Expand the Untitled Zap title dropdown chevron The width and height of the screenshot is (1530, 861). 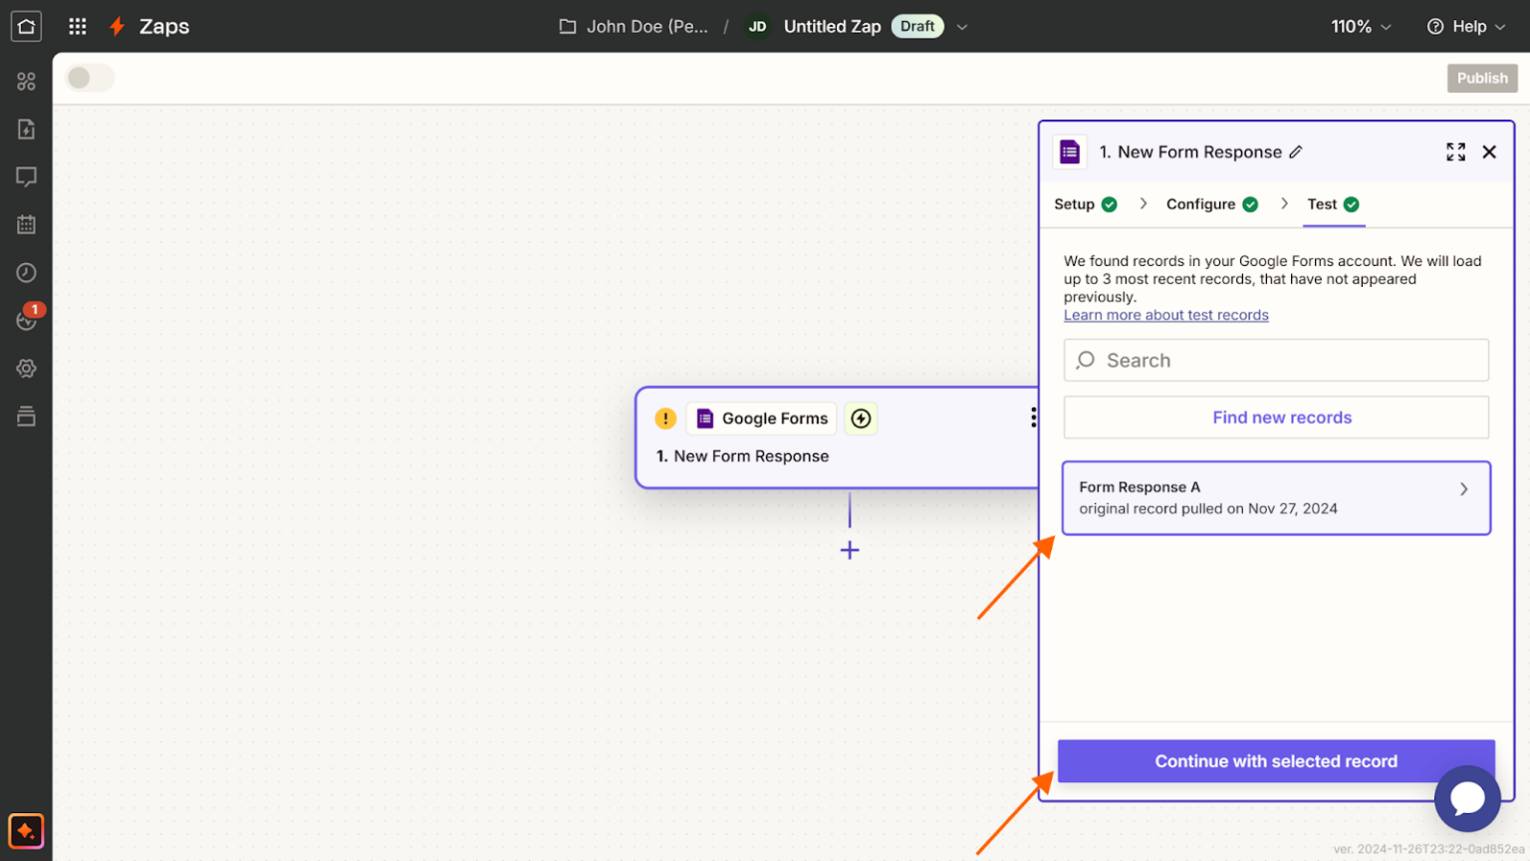pyautogui.click(x=961, y=27)
